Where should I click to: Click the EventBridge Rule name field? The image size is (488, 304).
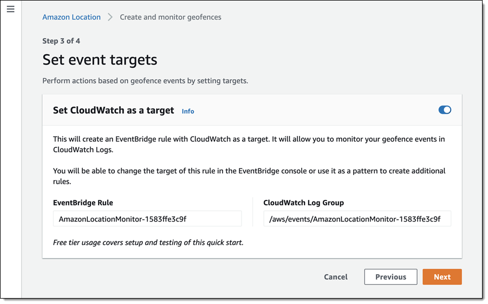pyautogui.click(x=147, y=219)
